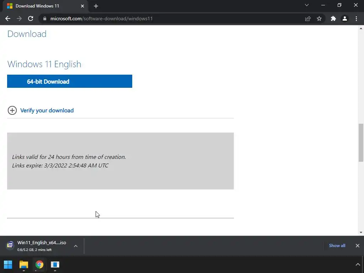Open the Verify your download link
Screen dimensions: 364x273
pyautogui.click(x=47, y=110)
